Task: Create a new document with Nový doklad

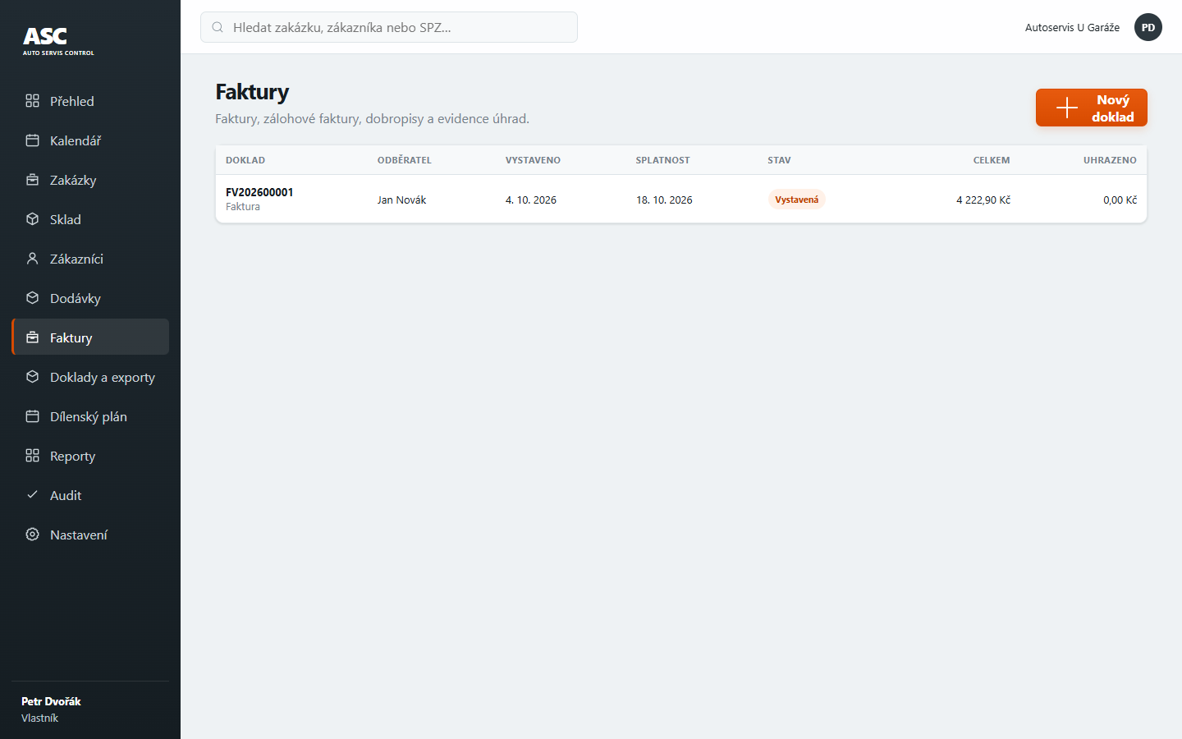Action: [x=1091, y=108]
